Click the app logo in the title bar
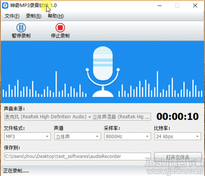The image size is (205, 176). [5, 5]
